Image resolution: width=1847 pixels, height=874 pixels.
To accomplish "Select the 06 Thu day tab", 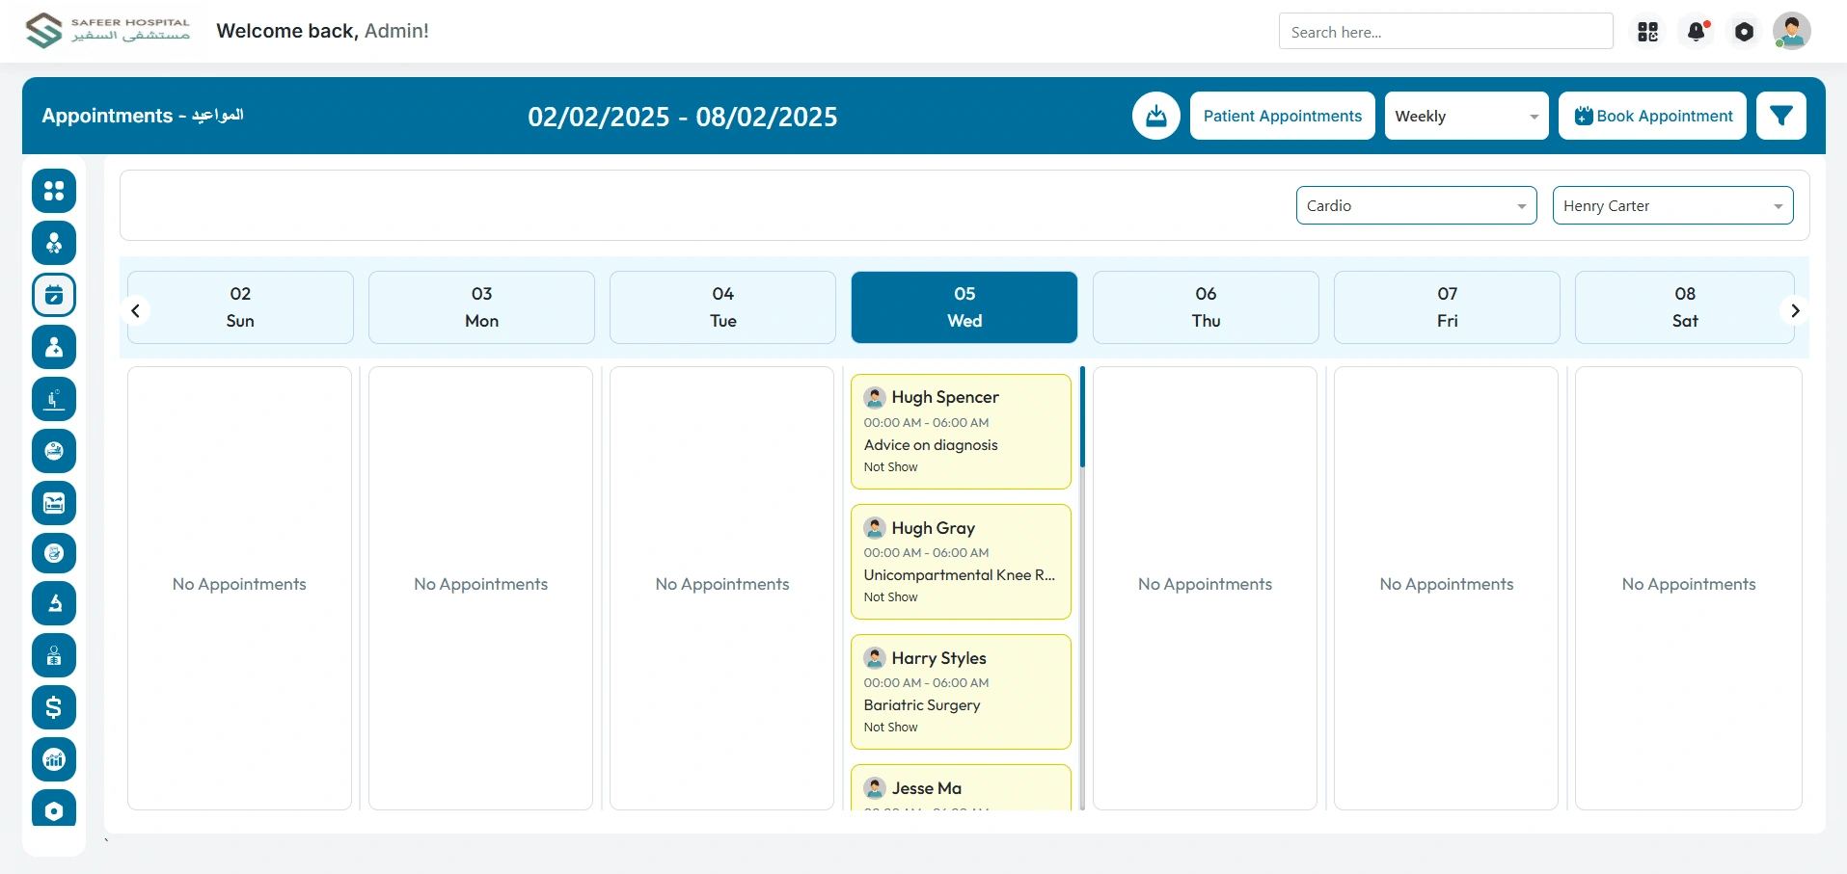I will (x=1205, y=307).
